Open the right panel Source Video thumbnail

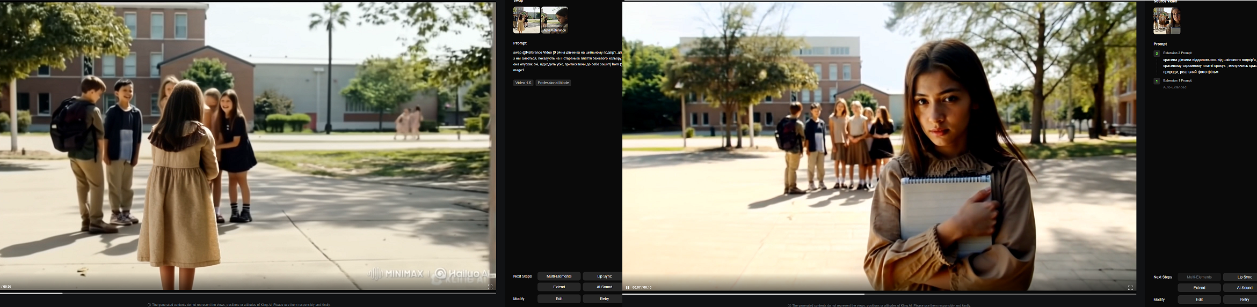click(x=1167, y=21)
